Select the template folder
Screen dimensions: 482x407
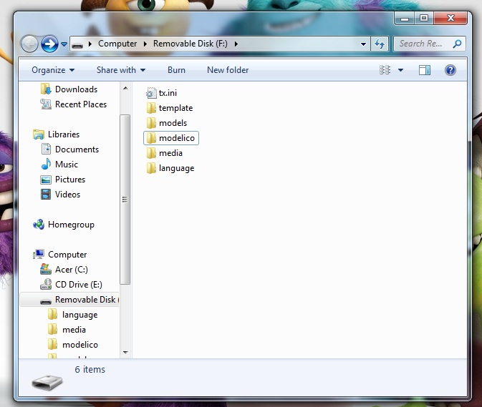[175, 108]
